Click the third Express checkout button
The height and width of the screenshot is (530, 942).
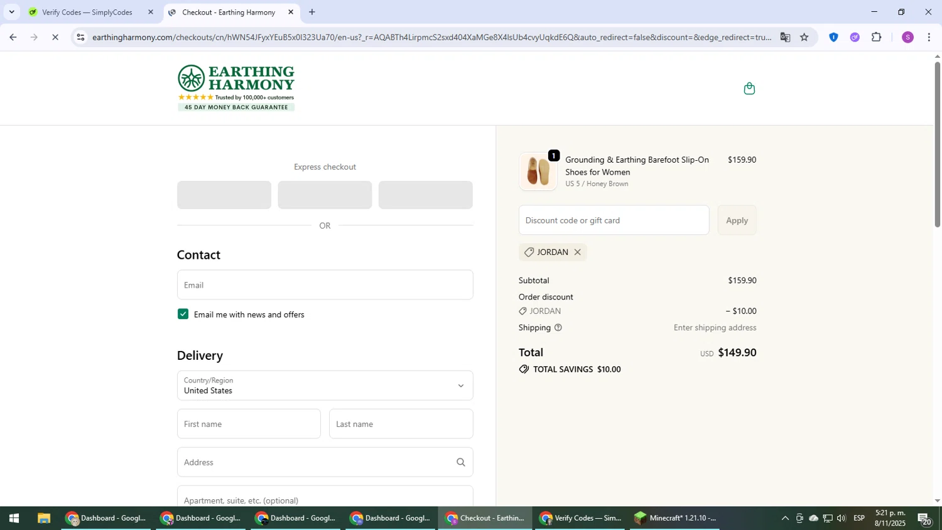coord(425,195)
